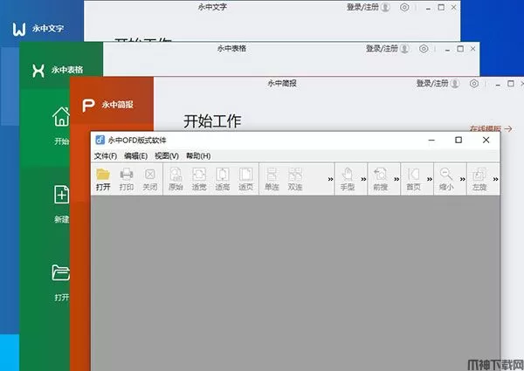Expand the overflow chevron after 缩小
Image resolution: width=524 pixels, height=371 pixels.
pyautogui.click(x=463, y=179)
